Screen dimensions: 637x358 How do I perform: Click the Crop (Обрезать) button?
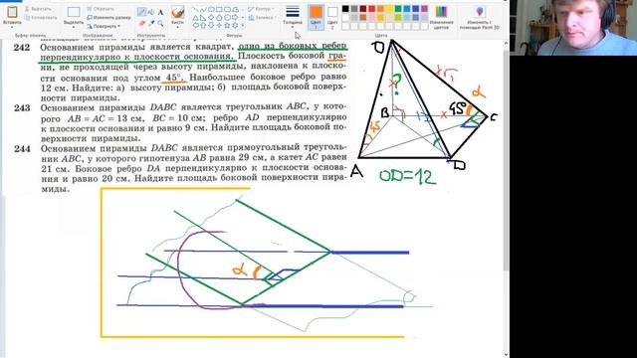(x=101, y=9)
